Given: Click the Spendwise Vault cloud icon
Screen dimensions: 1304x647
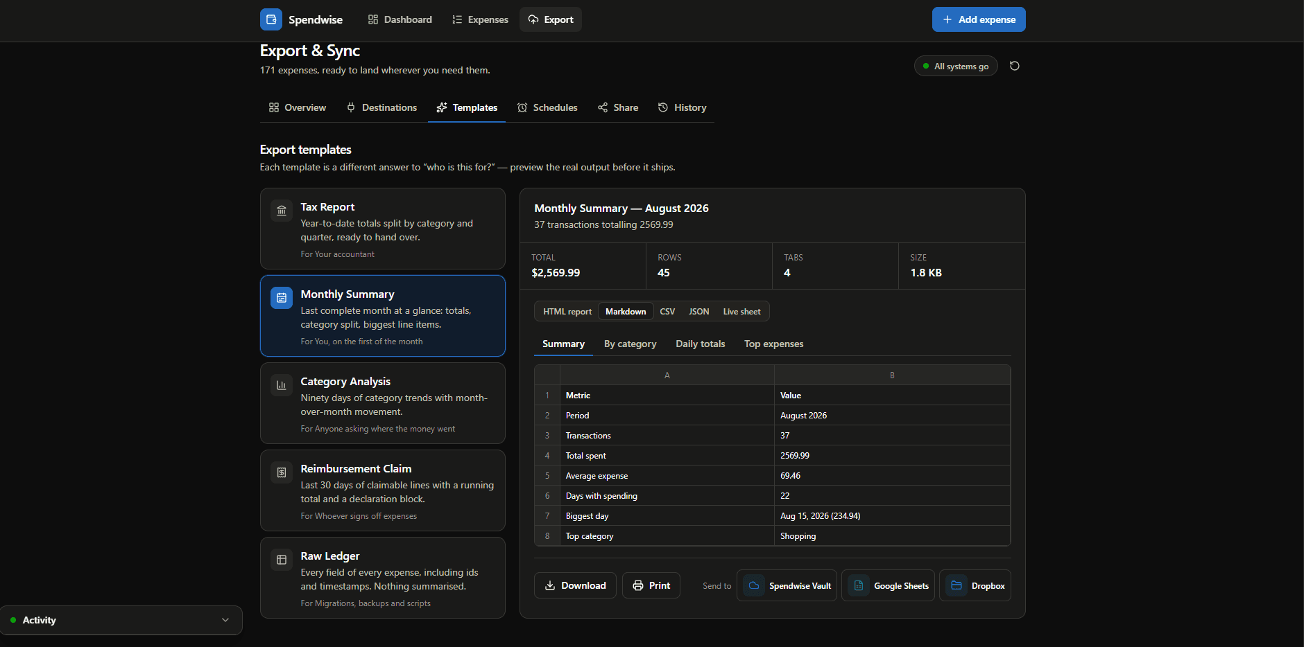Looking at the screenshot, I should (x=754, y=585).
